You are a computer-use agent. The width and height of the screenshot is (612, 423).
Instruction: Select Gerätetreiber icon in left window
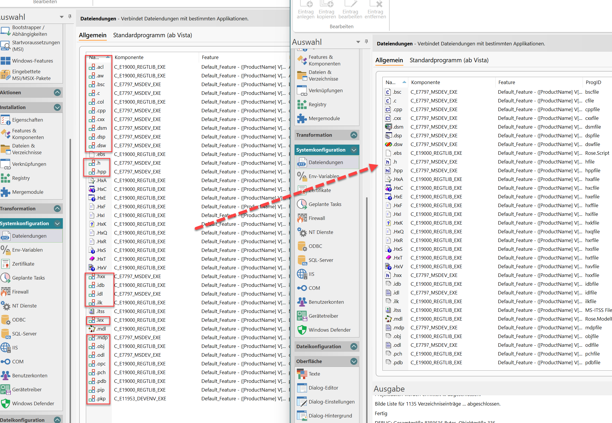(5, 390)
